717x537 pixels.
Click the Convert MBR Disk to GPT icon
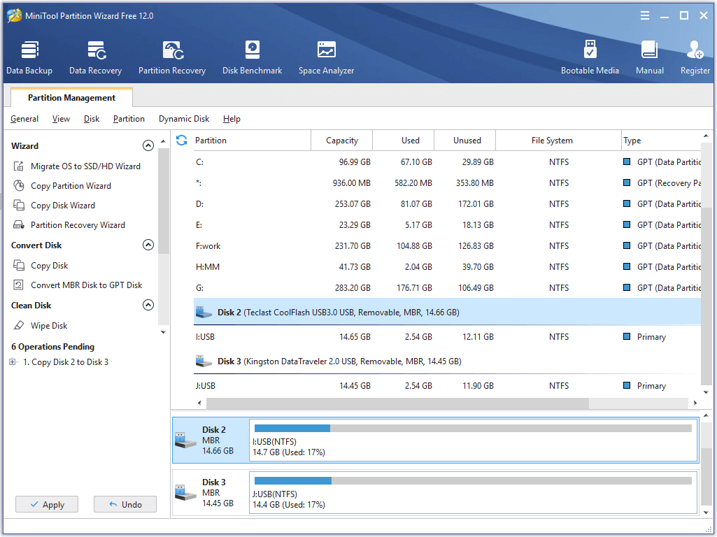click(19, 285)
